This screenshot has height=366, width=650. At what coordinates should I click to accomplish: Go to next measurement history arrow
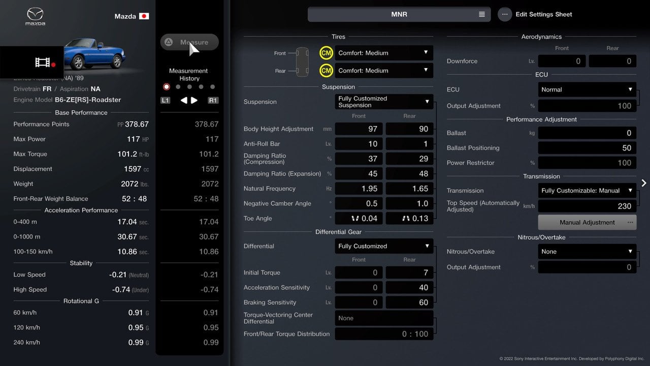click(x=194, y=101)
